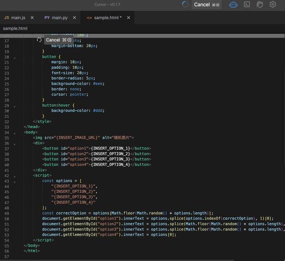Click the {INSERT_IMAGE_URL} placeholder text
The image size is (285, 261).
(78, 137)
